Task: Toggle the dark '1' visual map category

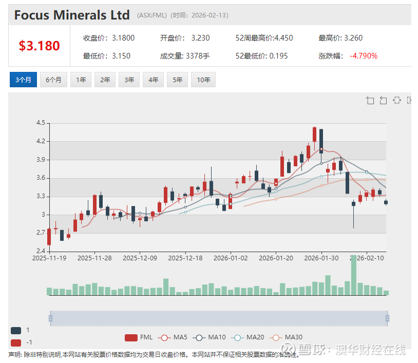Action: click(16, 331)
